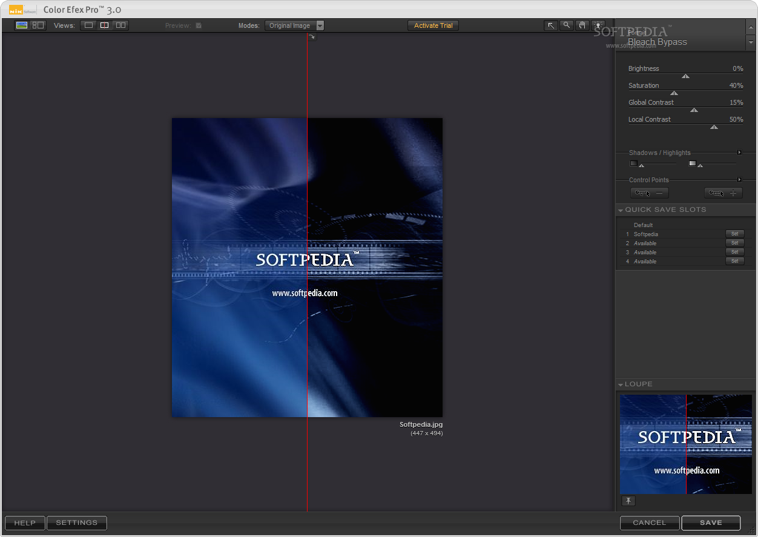The width and height of the screenshot is (758, 537).
Task: Adjust the Brightness slider handle
Action: point(685,76)
